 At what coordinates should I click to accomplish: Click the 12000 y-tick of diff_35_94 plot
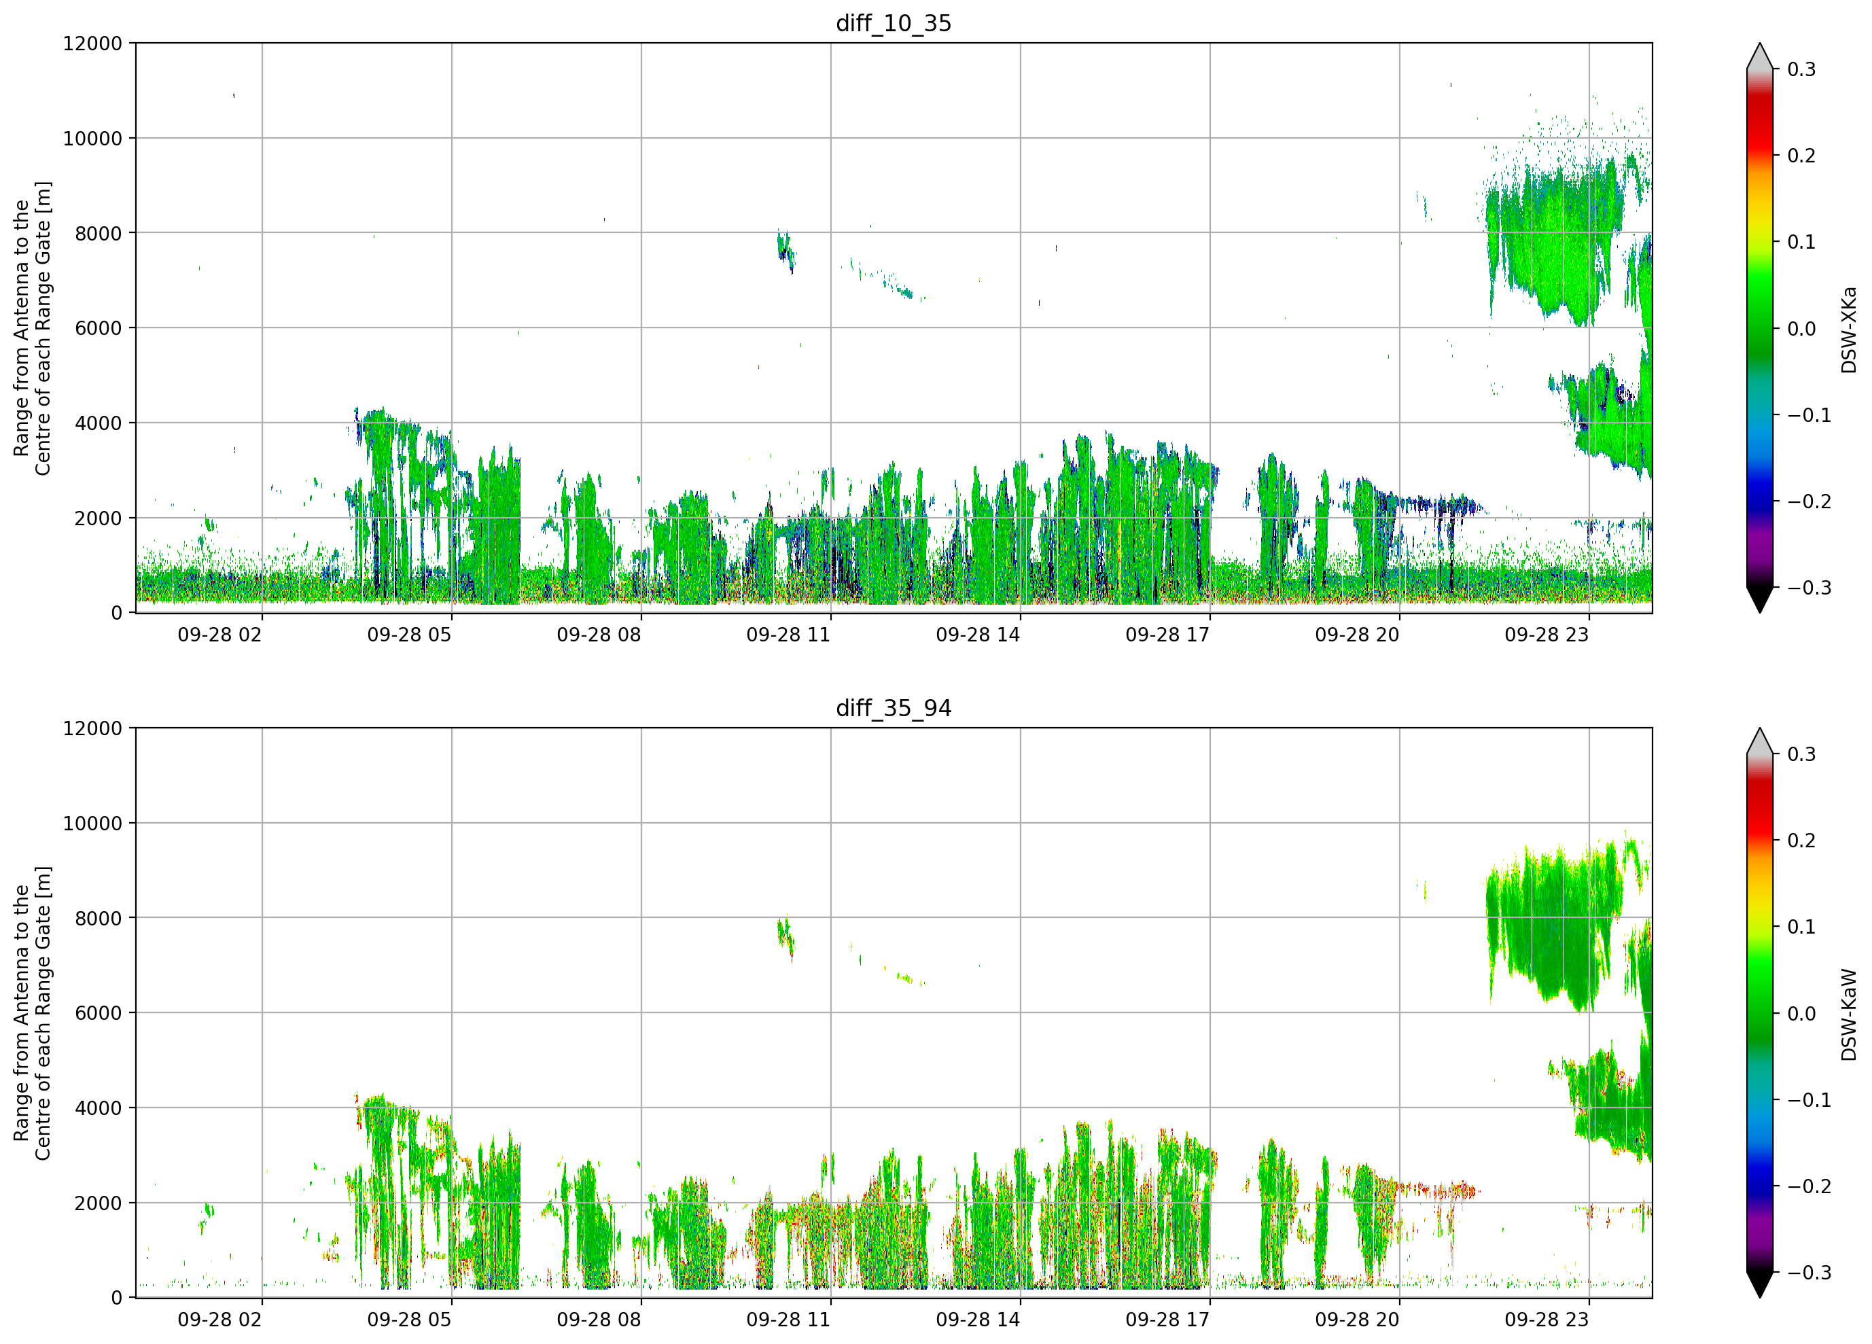[x=92, y=729]
